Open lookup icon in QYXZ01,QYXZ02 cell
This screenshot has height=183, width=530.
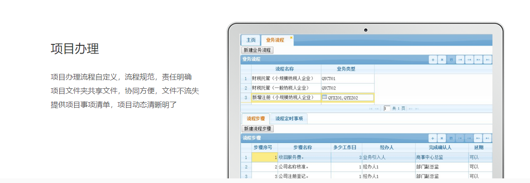click(324, 98)
